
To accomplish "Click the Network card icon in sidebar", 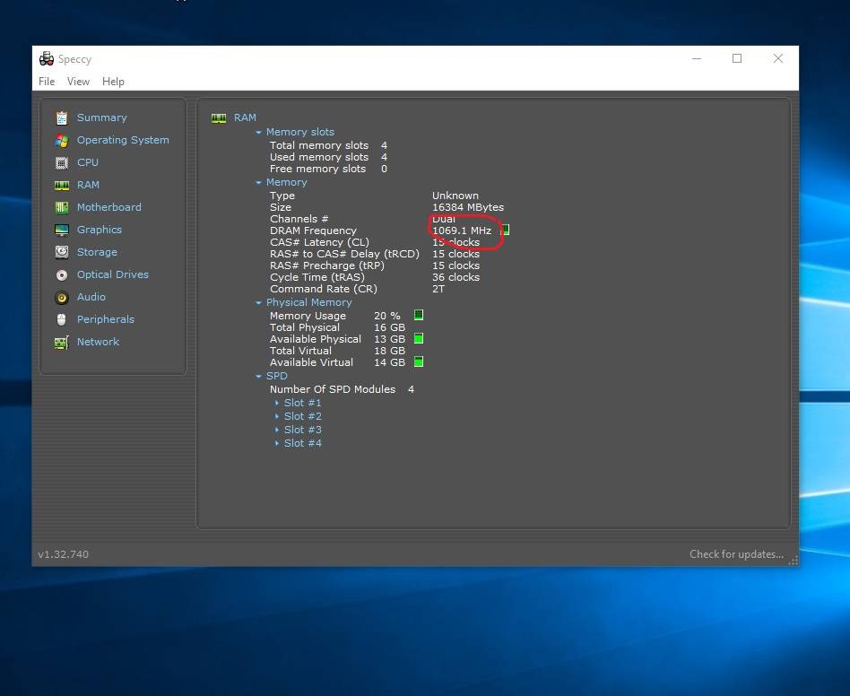I will point(62,342).
